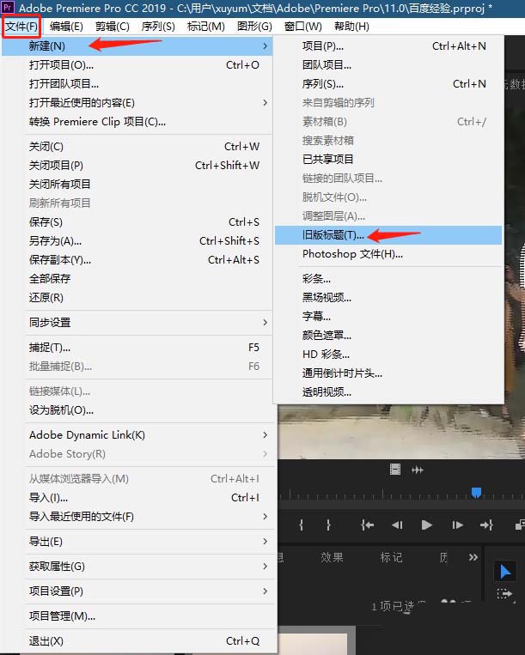Click 保存(S) in the File menu
This screenshot has width=525, height=655.
click(46, 222)
